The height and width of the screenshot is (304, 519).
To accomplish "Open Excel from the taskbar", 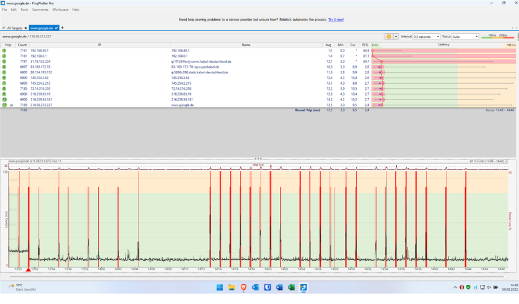I will pyautogui.click(x=291, y=287).
